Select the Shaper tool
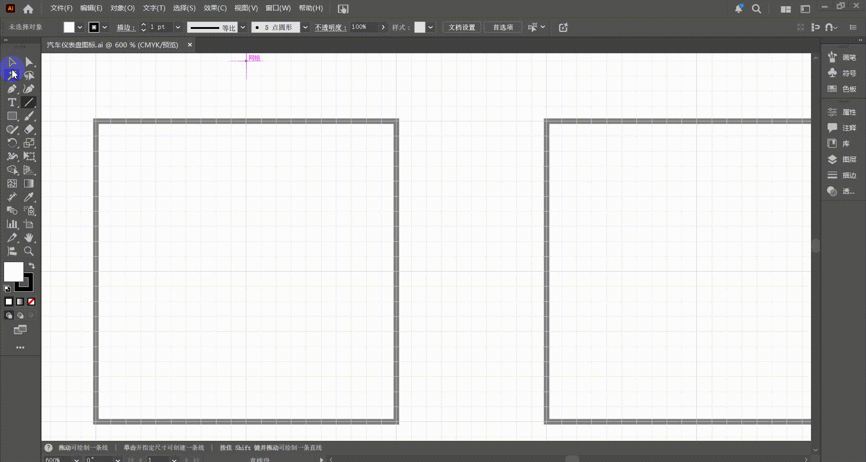The width and height of the screenshot is (866, 462). [12, 129]
